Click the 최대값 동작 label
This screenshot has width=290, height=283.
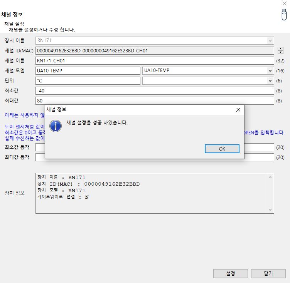17,157
